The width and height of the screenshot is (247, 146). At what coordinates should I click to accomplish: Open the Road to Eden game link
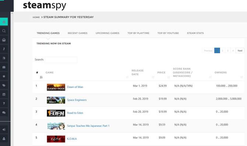(75, 113)
